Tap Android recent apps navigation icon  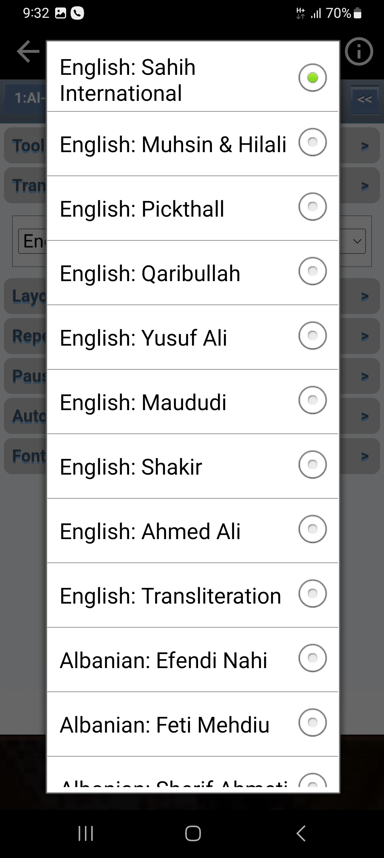click(x=86, y=833)
